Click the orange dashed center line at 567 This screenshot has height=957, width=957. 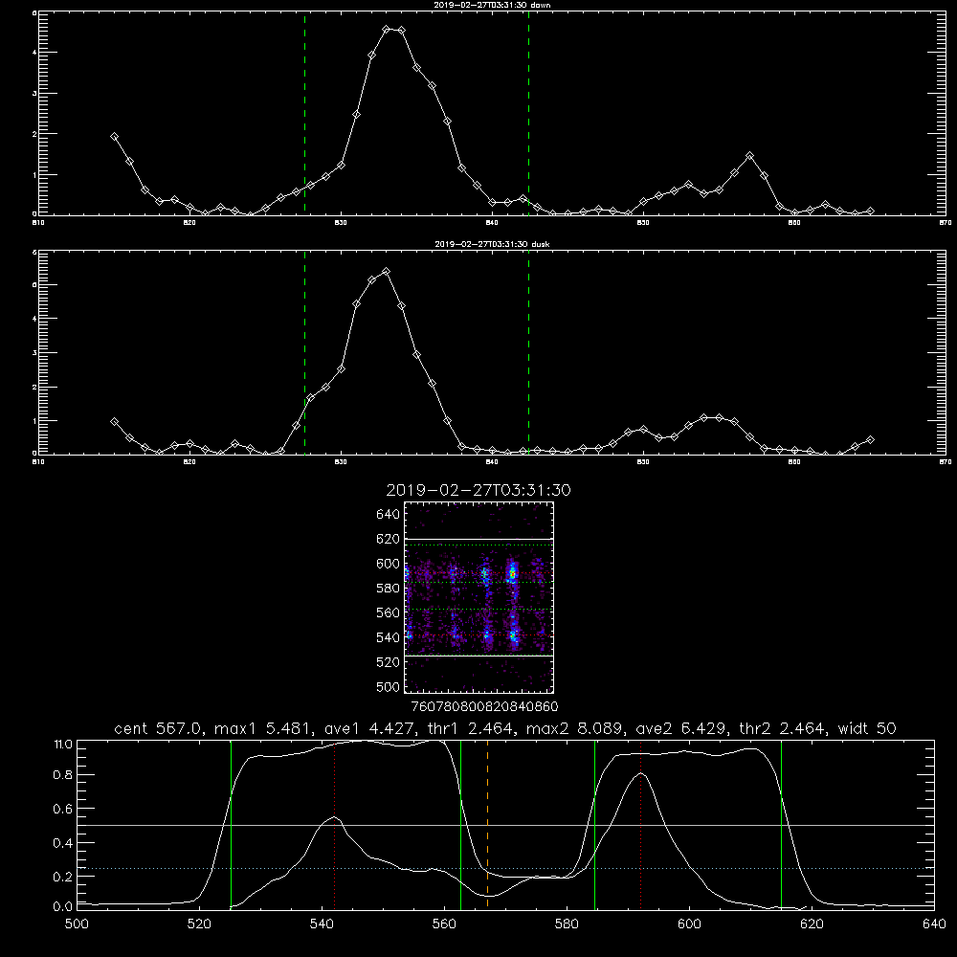(488, 824)
